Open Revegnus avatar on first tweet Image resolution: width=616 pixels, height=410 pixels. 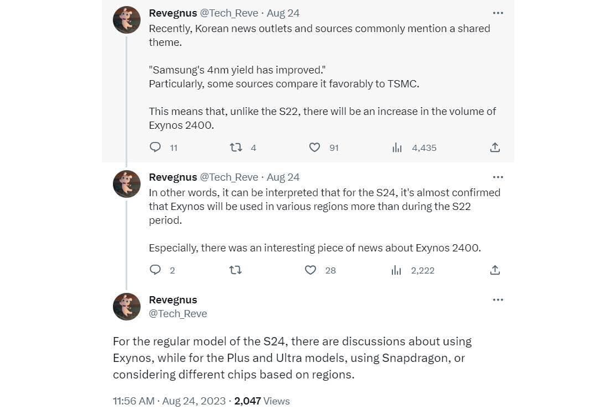click(x=127, y=20)
